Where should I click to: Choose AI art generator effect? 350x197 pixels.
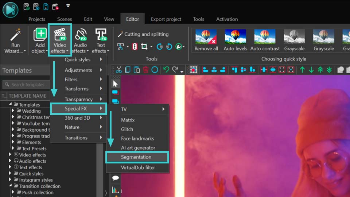click(138, 148)
